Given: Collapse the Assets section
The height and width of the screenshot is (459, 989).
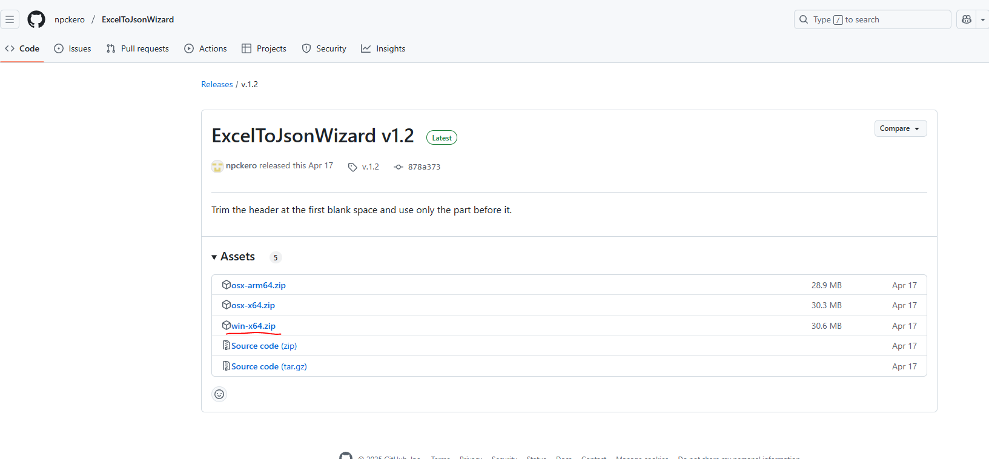Looking at the screenshot, I should (x=233, y=257).
